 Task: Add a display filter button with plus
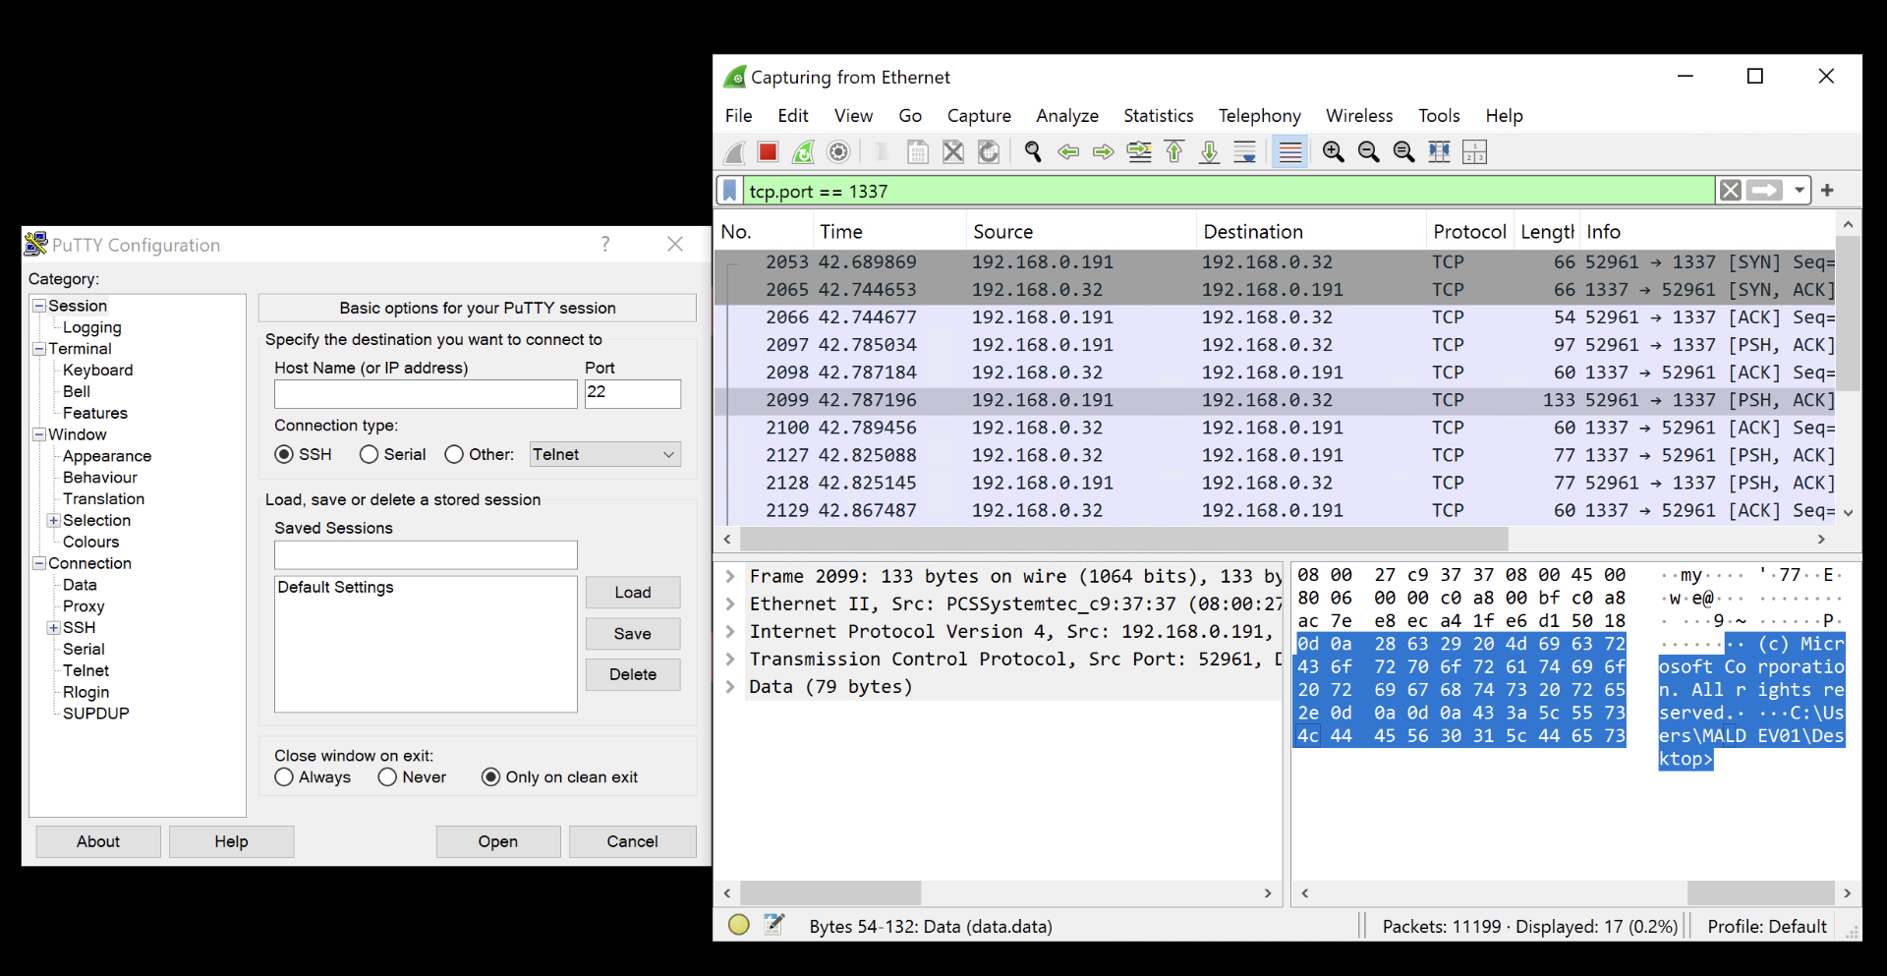(1827, 191)
